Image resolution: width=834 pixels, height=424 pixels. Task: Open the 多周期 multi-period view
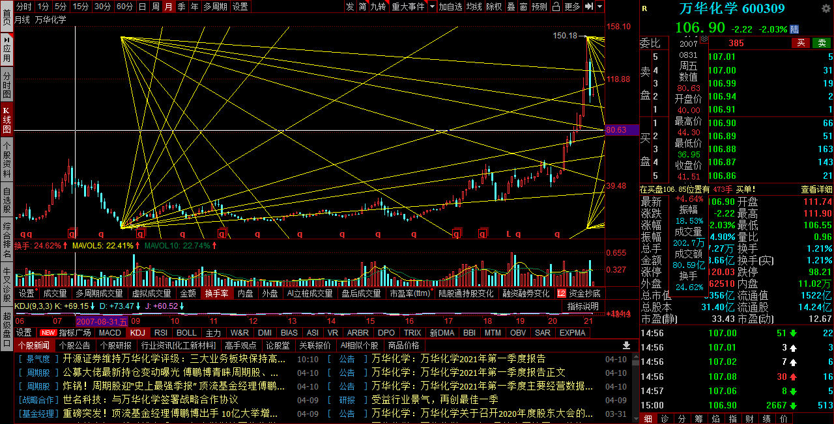(x=216, y=7)
